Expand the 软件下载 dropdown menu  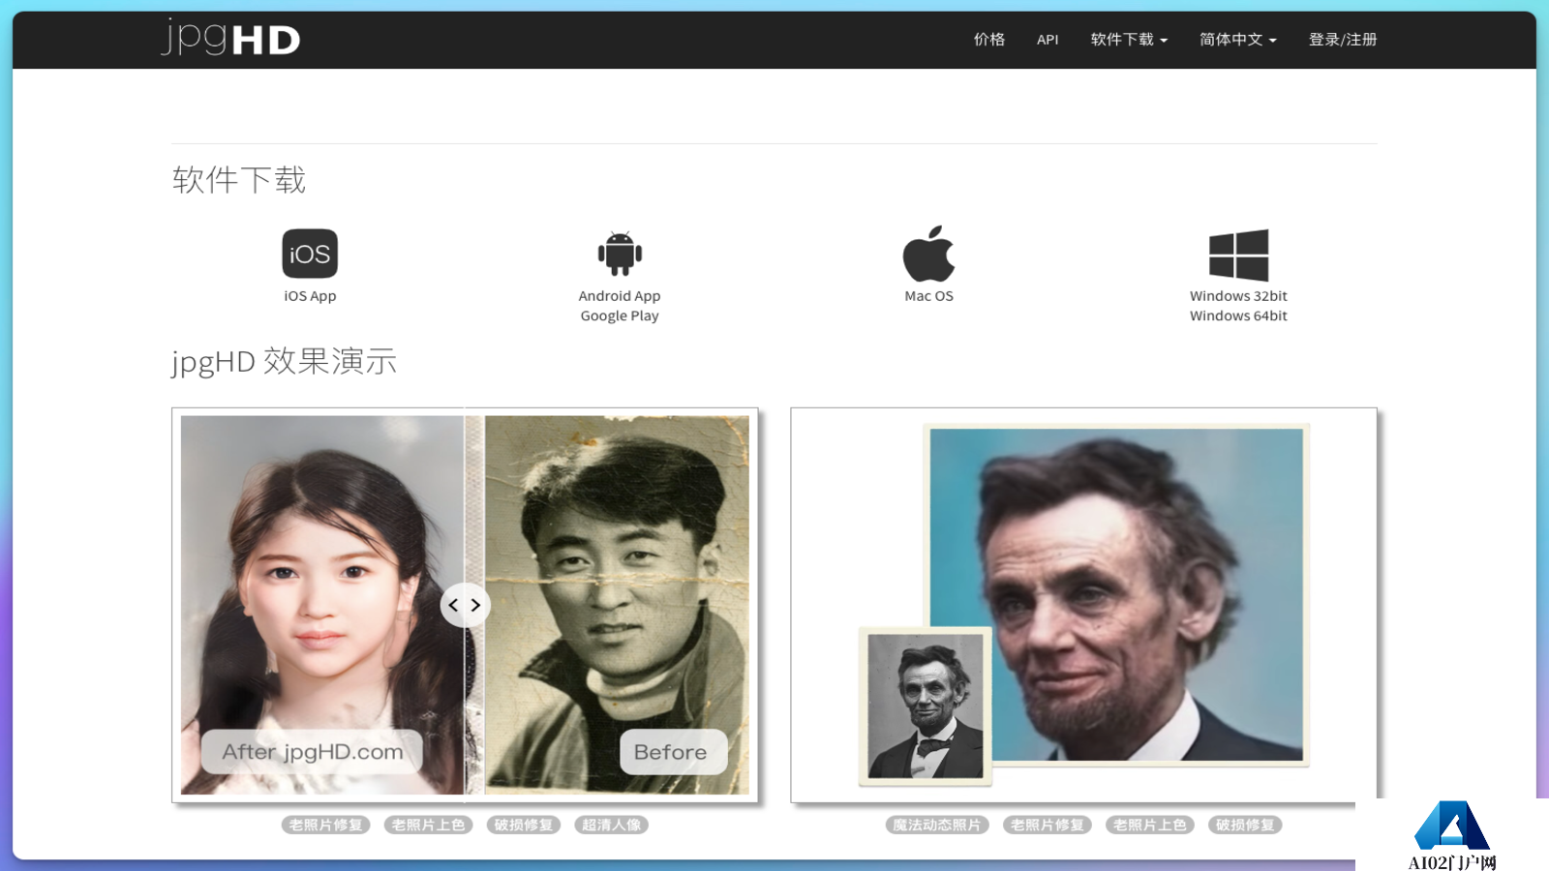click(x=1129, y=40)
